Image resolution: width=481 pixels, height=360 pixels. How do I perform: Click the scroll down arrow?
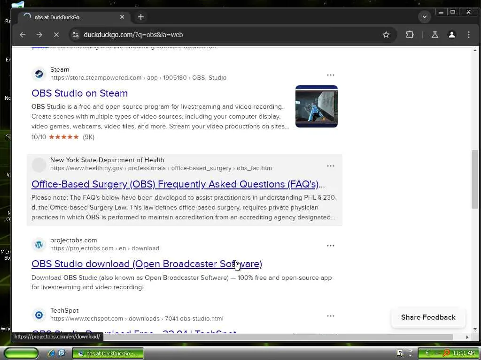[x=475, y=330]
